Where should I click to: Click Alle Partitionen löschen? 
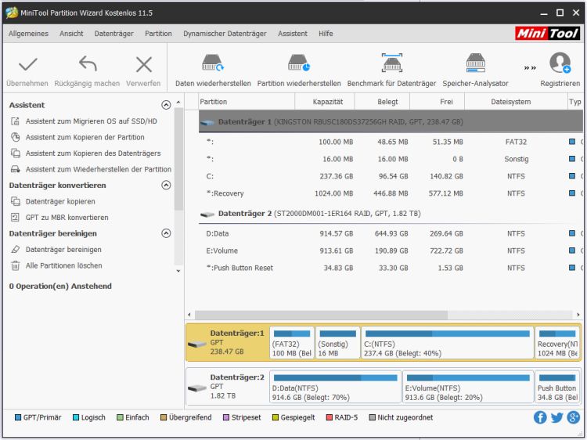(63, 265)
